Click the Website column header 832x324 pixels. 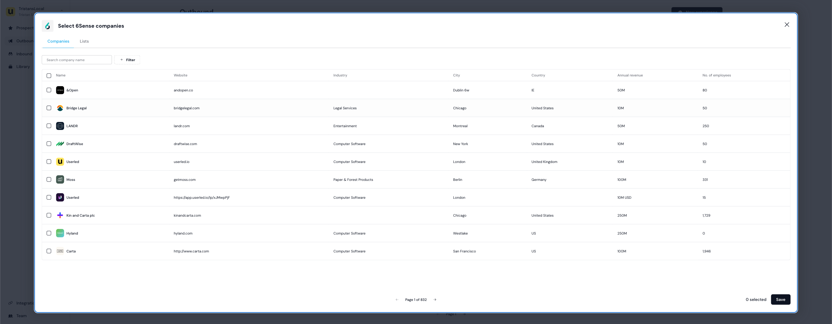[180, 75]
